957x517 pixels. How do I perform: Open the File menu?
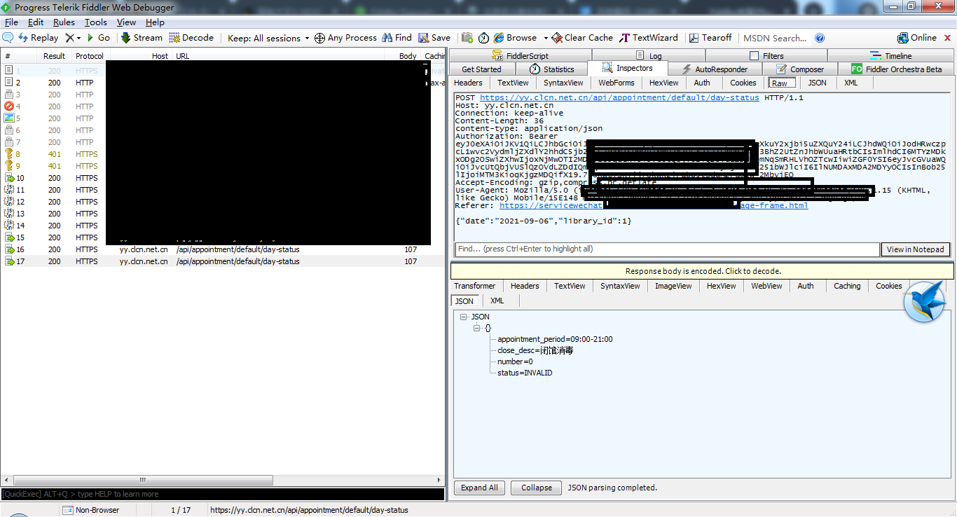pos(11,22)
